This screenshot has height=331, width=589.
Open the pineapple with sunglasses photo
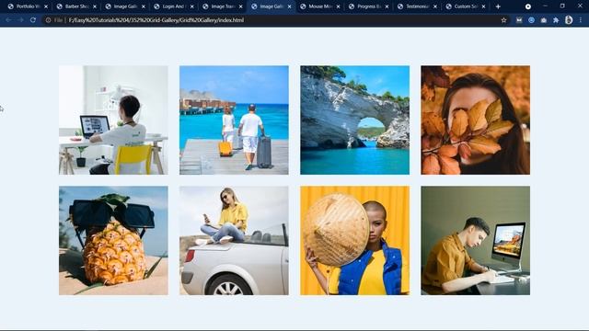coord(113,241)
